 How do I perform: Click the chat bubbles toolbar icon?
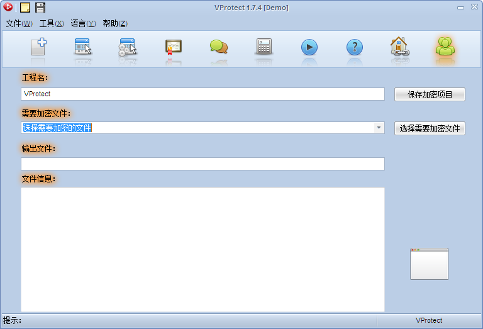(x=219, y=47)
